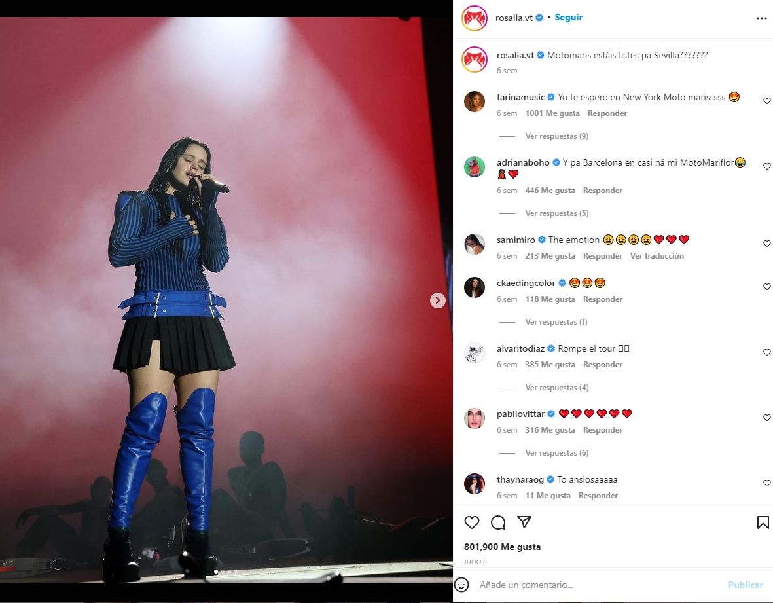Image resolution: width=773 pixels, height=603 pixels.
Task: Expand farinamusic's 9 replies
Action: [556, 136]
